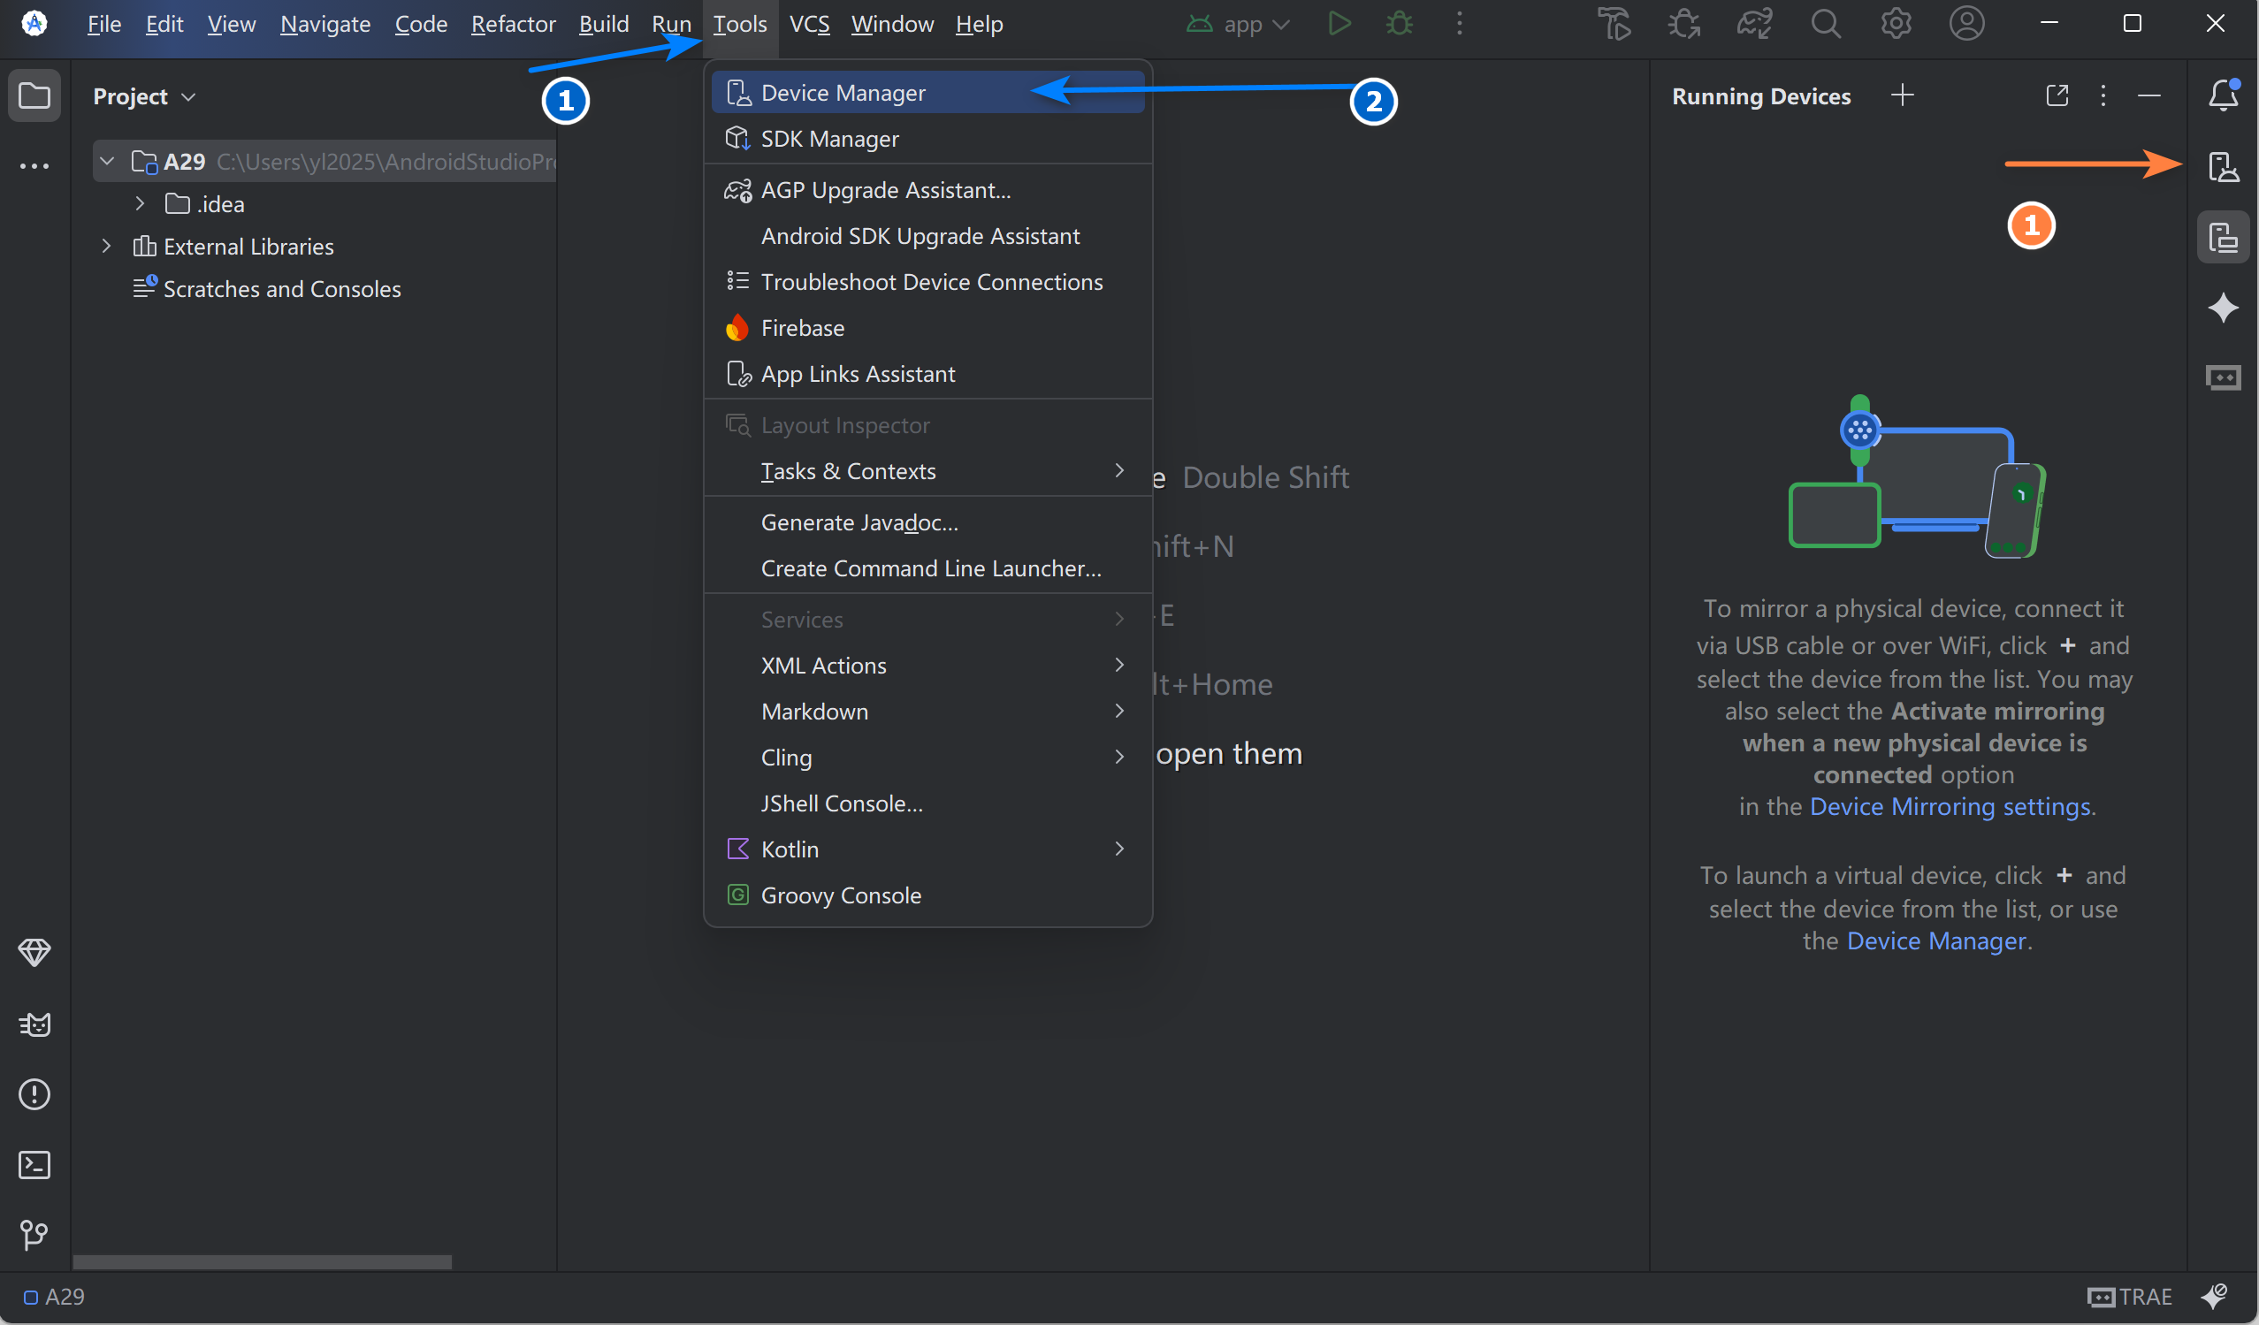Select SDK Manager from Tools menu
This screenshot has height=1325, width=2259.
(829, 139)
